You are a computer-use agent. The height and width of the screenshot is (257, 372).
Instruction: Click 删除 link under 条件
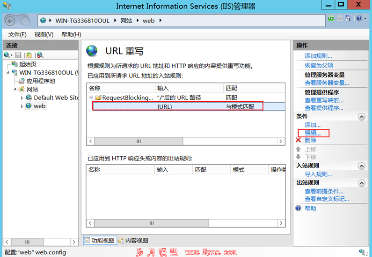310,140
